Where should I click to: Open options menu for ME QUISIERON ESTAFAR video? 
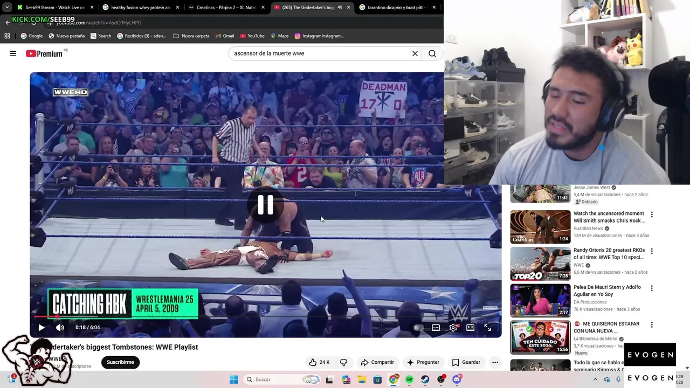coord(652,325)
